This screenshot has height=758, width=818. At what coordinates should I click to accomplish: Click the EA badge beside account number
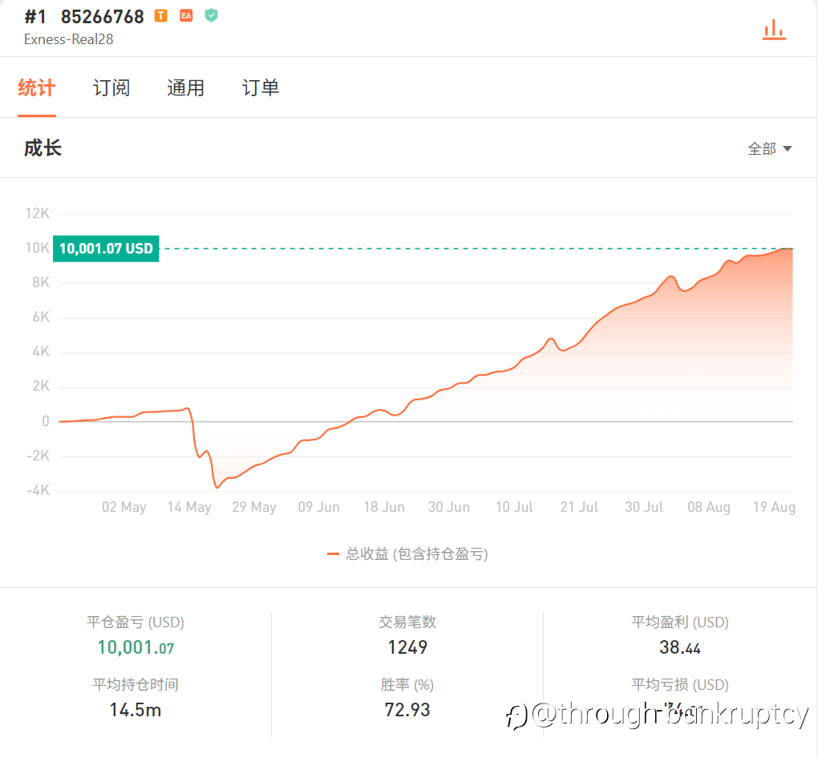(186, 16)
